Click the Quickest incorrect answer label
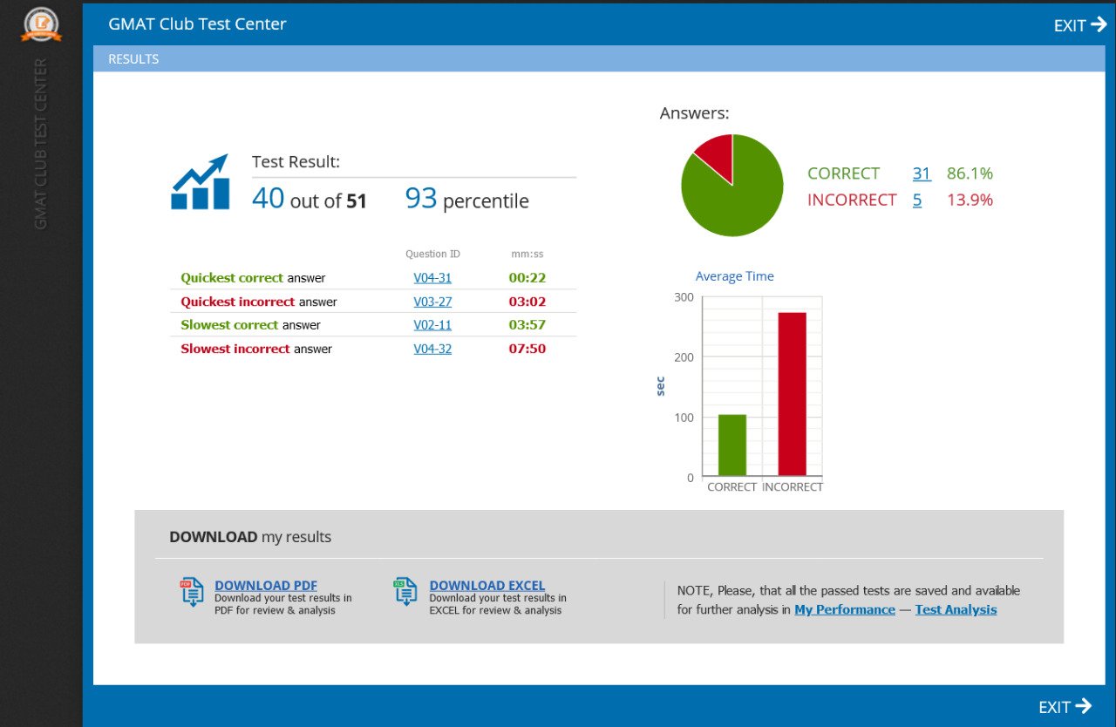The image size is (1116, 727). [x=259, y=302]
